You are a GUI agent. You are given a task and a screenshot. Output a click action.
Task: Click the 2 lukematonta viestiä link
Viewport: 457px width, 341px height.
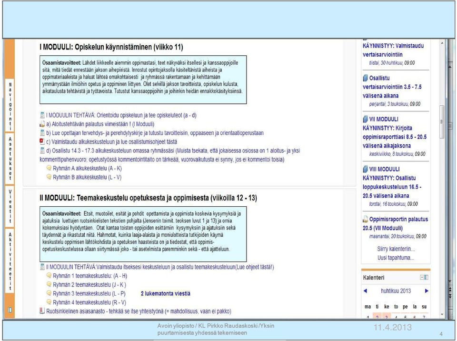tap(166, 293)
